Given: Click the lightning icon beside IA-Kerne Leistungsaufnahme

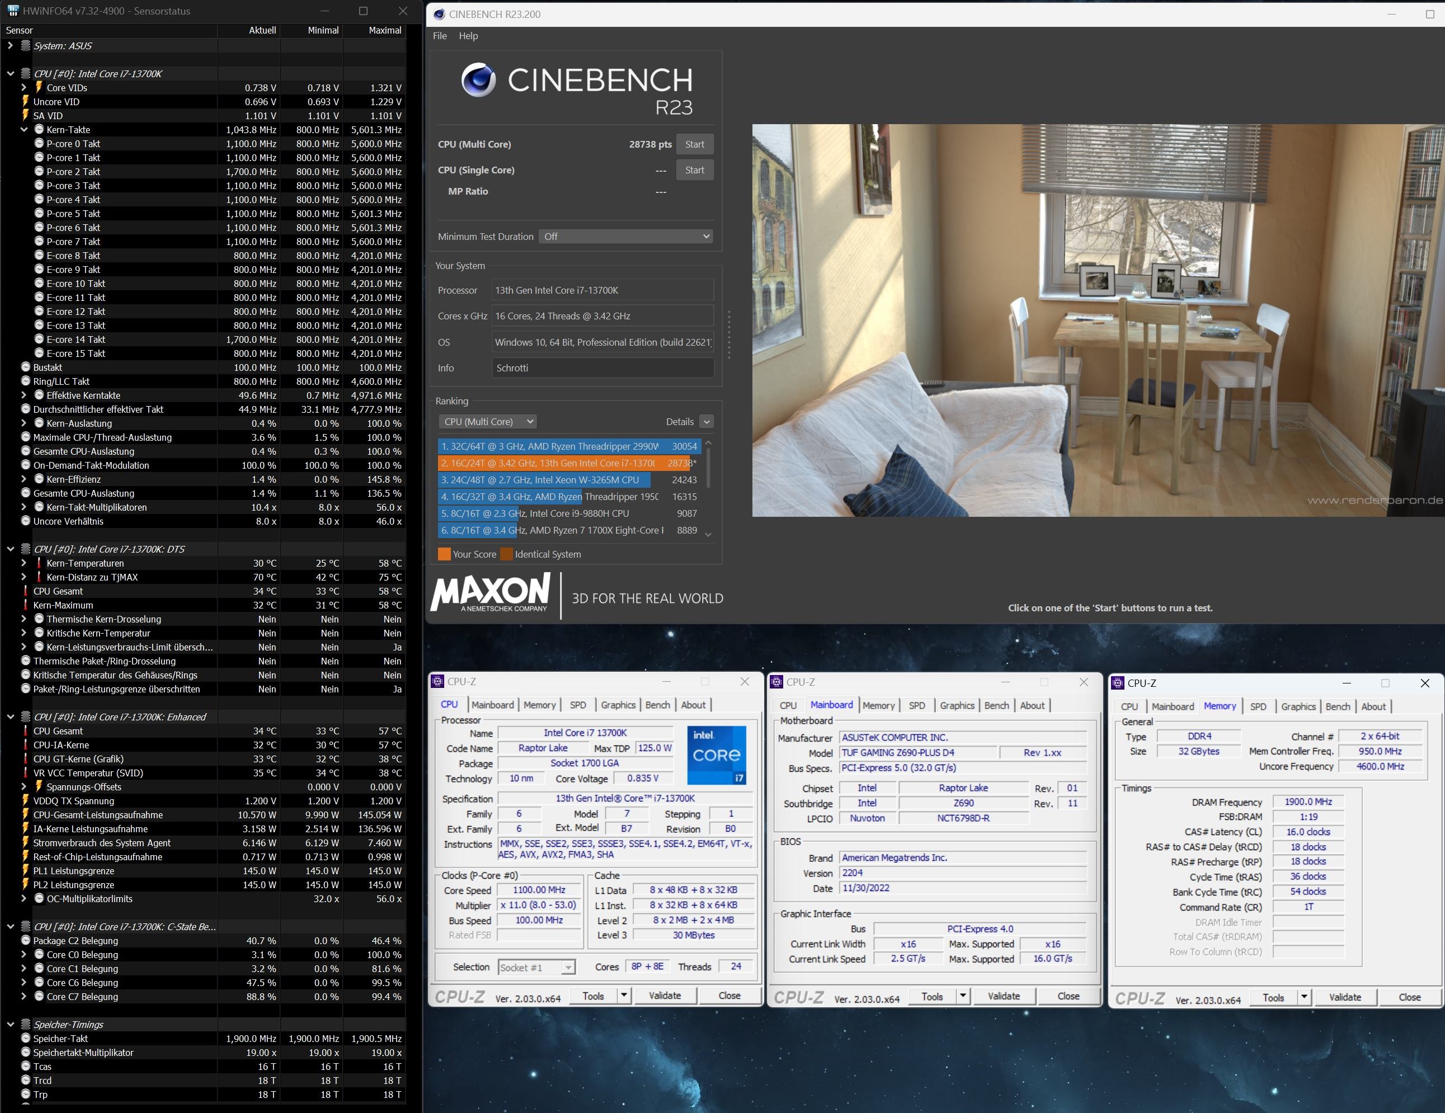Looking at the screenshot, I should point(25,828).
